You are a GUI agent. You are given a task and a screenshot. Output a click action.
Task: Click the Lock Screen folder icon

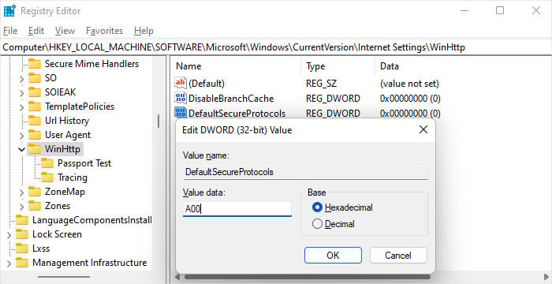[22, 234]
